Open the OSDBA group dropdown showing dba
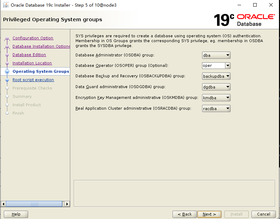280x219 pixels. pos(216,55)
